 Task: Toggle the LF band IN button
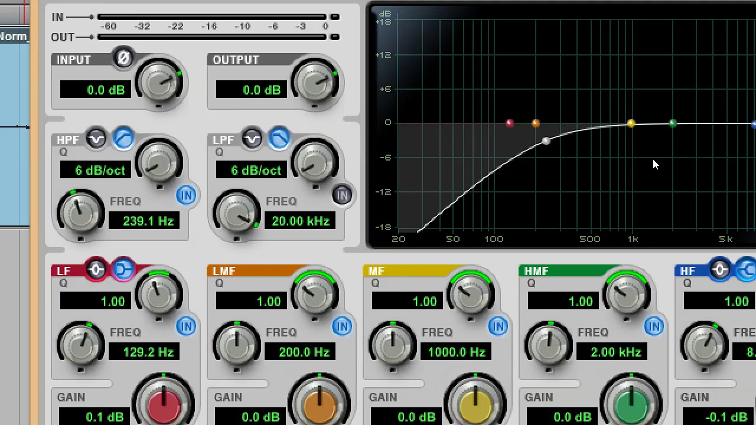click(186, 326)
